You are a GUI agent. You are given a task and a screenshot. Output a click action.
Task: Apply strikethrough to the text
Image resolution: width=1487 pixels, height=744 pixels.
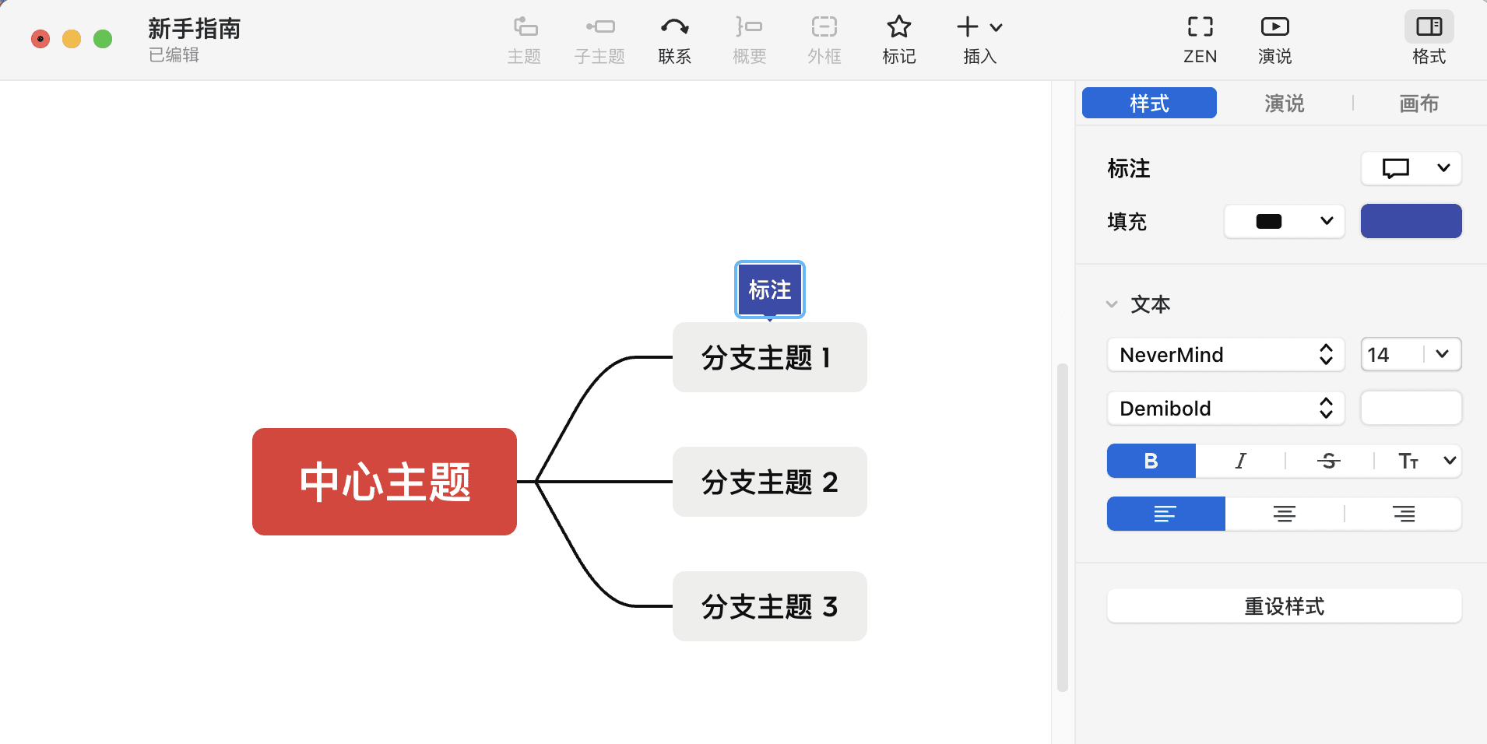(x=1328, y=461)
